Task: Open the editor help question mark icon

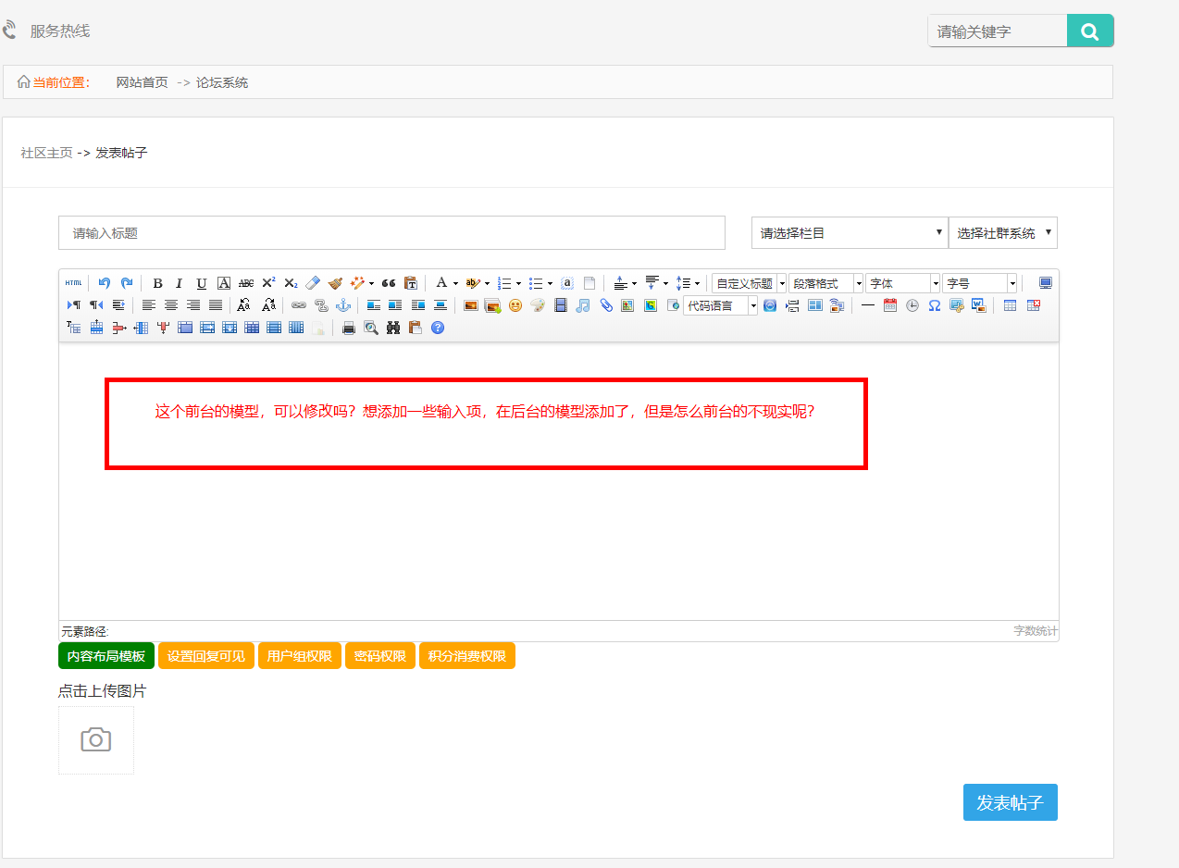Action: tap(438, 328)
